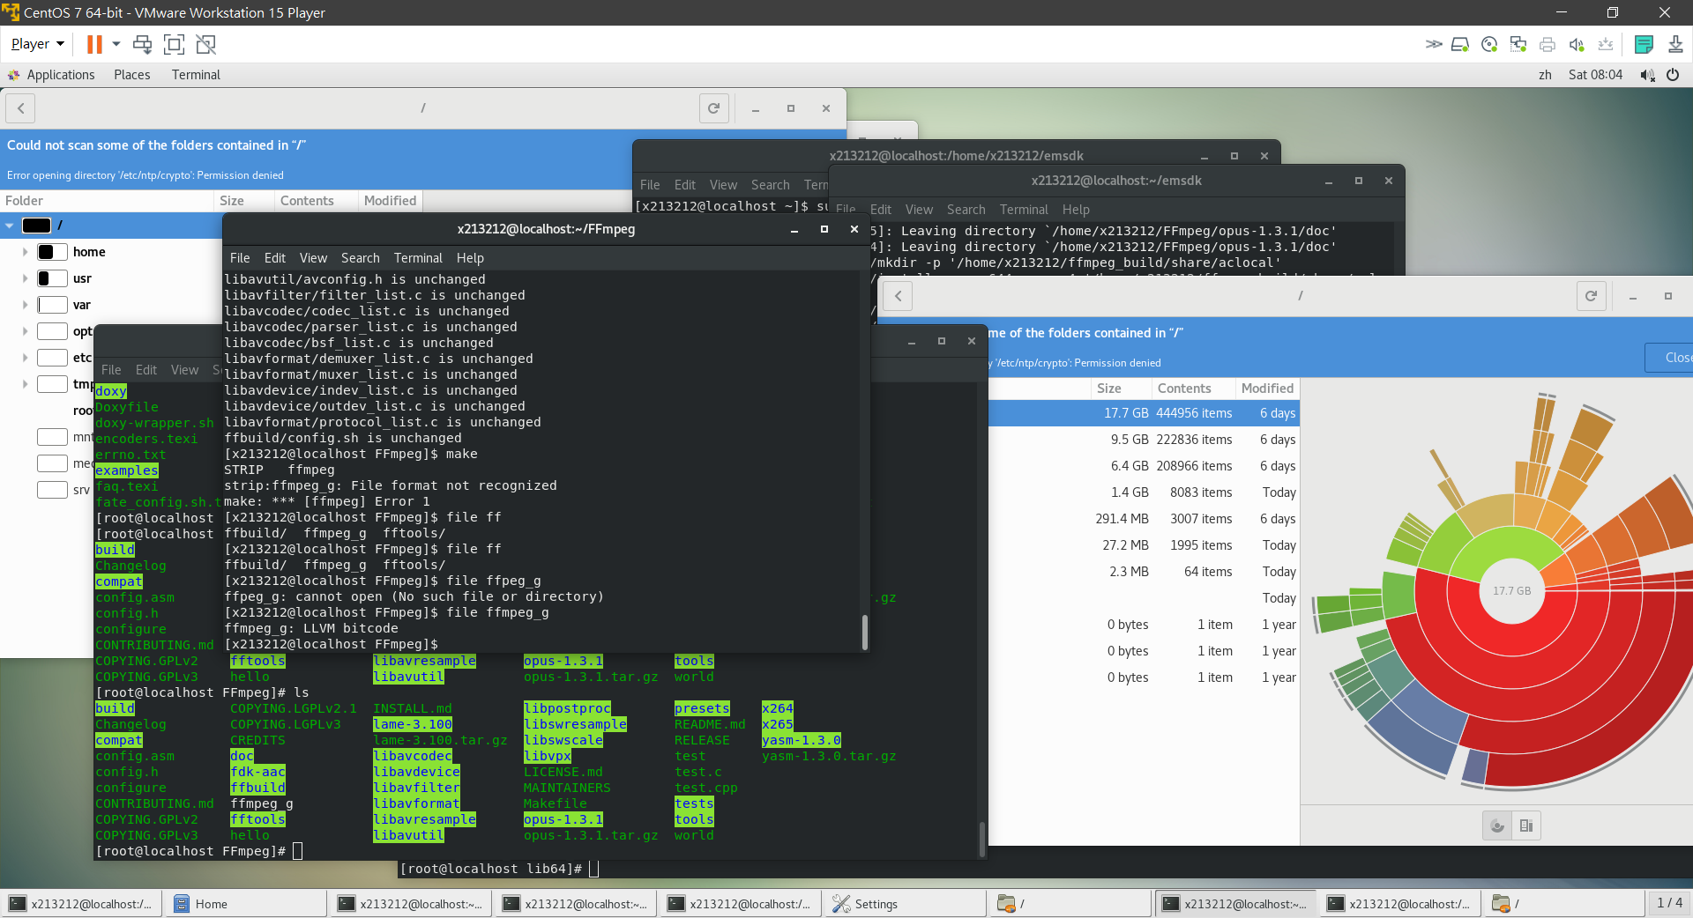Click the hard disk device icon
Screen dimensions: 1693x918
tap(1460, 44)
